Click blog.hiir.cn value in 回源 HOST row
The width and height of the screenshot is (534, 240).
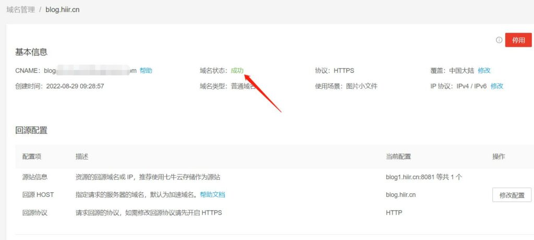[x=400, y=195]
